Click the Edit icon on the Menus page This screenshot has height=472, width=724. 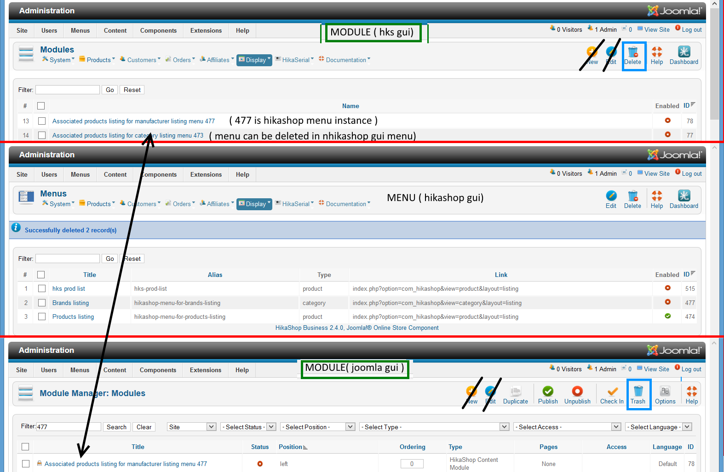coord(611,200)
